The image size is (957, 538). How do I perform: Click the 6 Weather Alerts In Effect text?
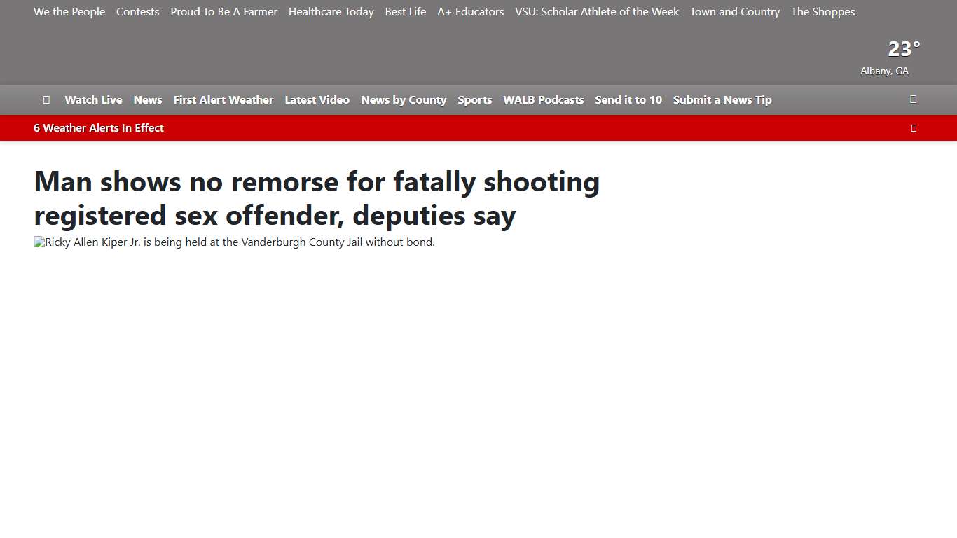(99, 128)
